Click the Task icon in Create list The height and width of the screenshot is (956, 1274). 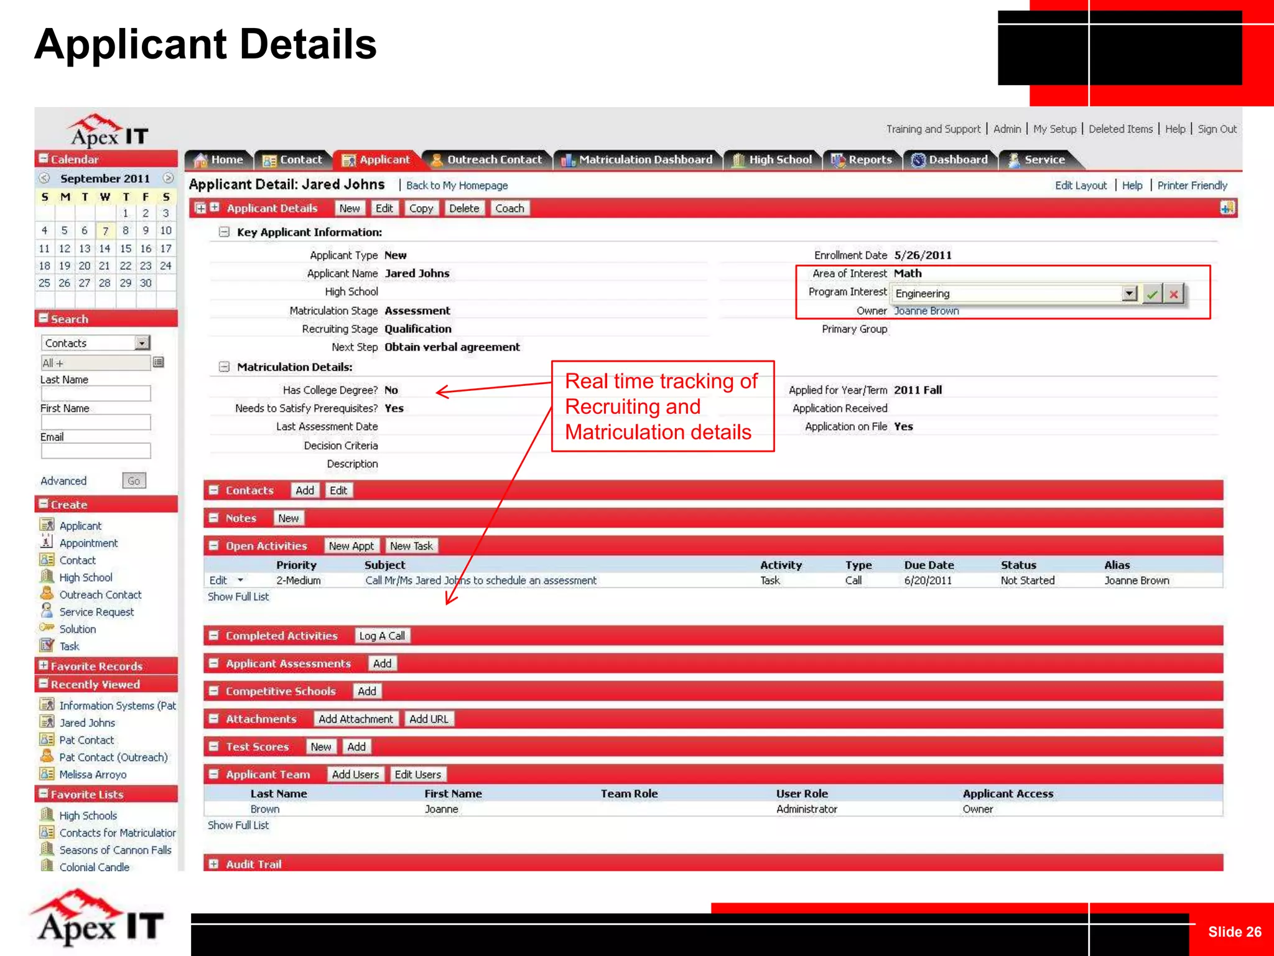click(47, 645)
